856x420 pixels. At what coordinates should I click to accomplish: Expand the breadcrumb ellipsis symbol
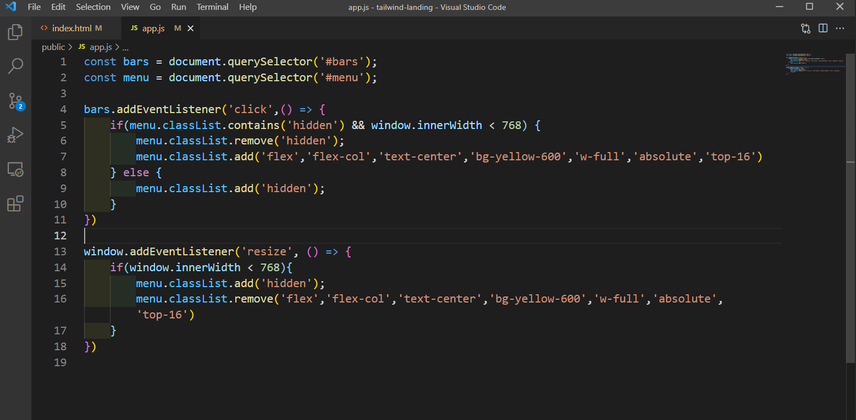coord(125,48)
